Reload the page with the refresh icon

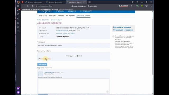32,6
